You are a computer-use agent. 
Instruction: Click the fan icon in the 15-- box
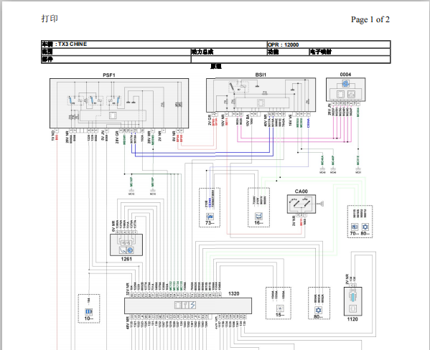pyautogui.click(x=280, y=308)
